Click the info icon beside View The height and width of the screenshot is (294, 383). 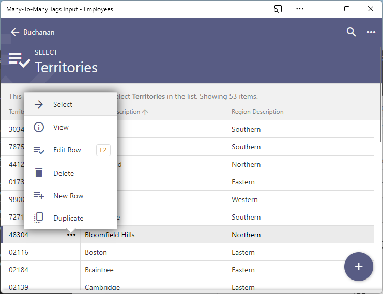39,127
